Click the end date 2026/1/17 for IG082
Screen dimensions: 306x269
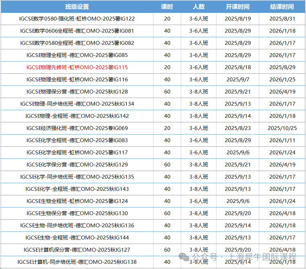point(282,43)
